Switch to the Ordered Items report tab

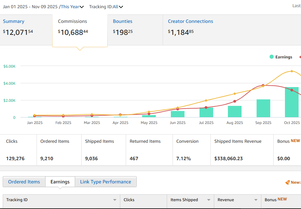[24, 182]
